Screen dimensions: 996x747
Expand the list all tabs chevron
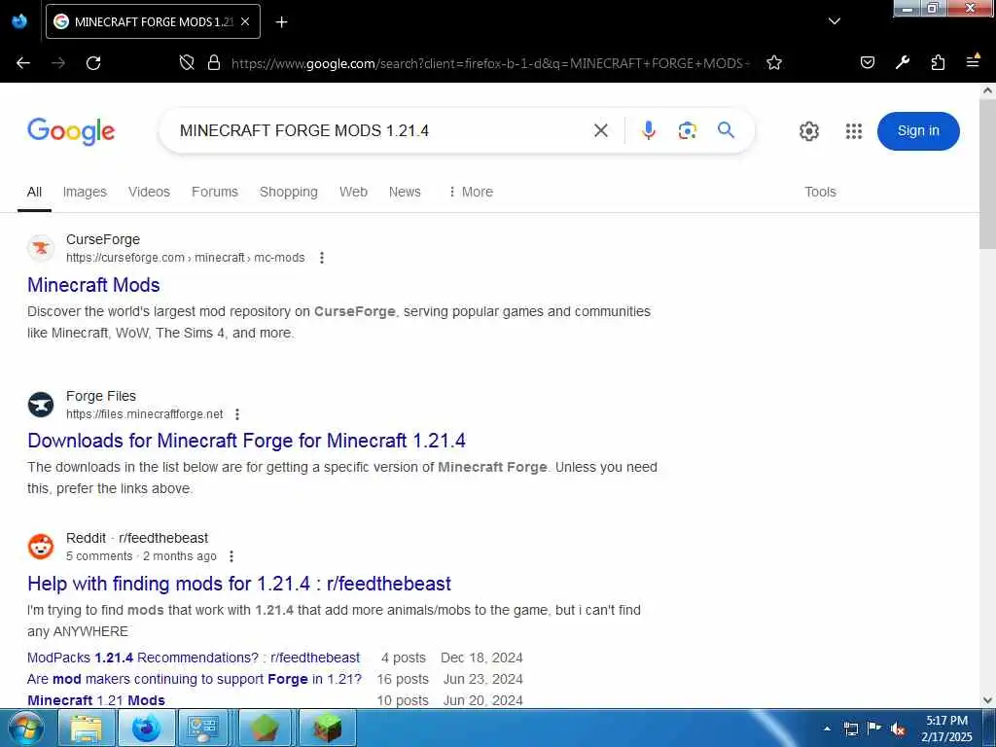click(x=834, y=21)
